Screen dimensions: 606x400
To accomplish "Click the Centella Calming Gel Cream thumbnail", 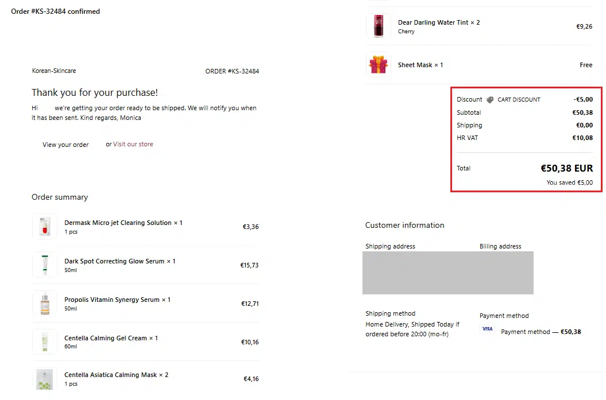I will click(x=44, y=342).
